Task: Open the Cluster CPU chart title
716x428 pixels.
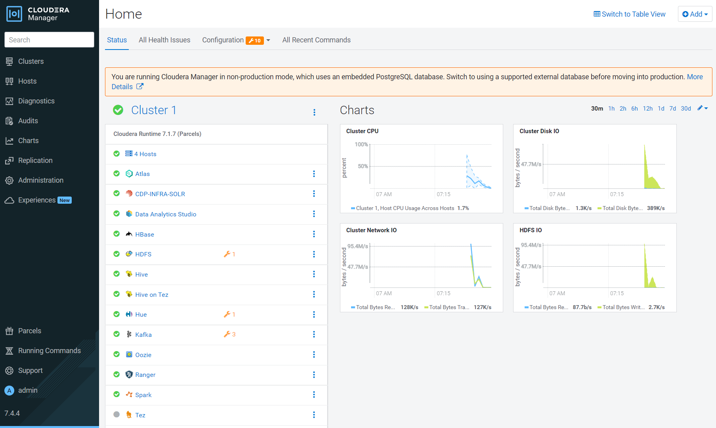Action: point(362,131)
